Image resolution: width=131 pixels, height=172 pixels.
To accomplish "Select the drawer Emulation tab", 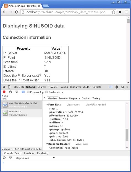I will tap(30, 153).
